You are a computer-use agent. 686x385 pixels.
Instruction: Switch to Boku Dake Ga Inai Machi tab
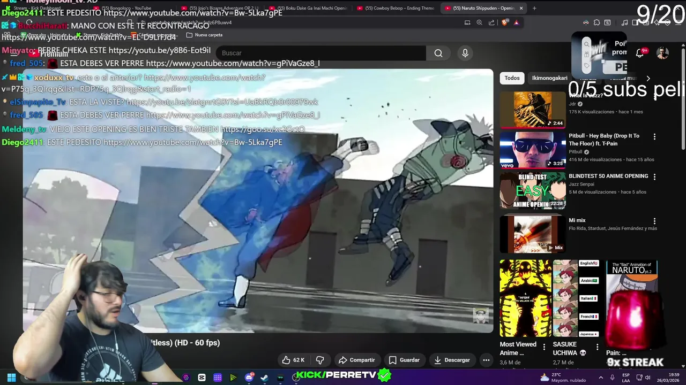click(308, 8)
